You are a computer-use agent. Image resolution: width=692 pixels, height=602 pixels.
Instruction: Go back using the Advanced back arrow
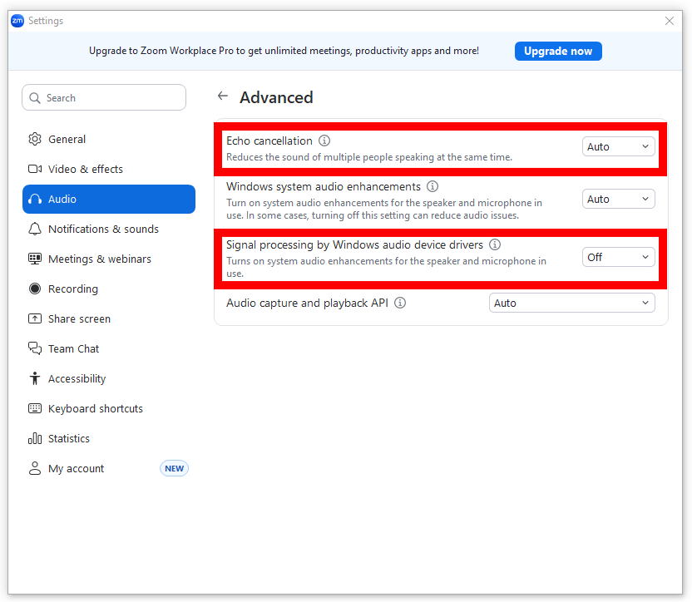(223, 96)
